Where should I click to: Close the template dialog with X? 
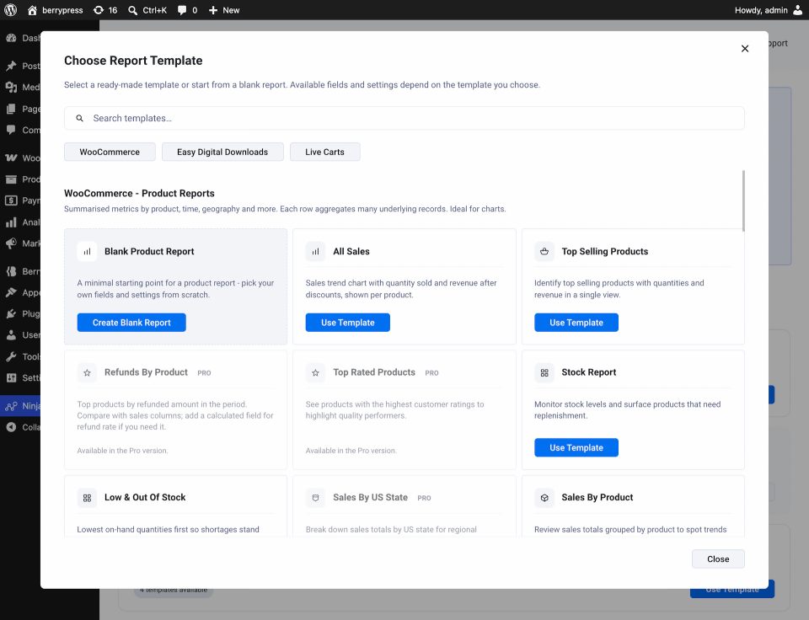(x=744, y=49)
